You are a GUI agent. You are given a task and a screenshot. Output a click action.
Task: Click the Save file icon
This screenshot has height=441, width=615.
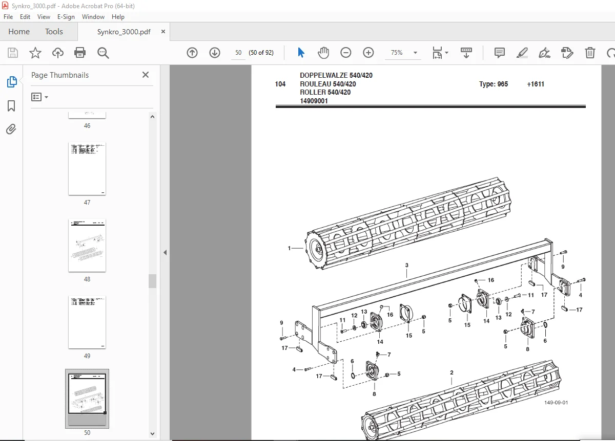[13, 53]
